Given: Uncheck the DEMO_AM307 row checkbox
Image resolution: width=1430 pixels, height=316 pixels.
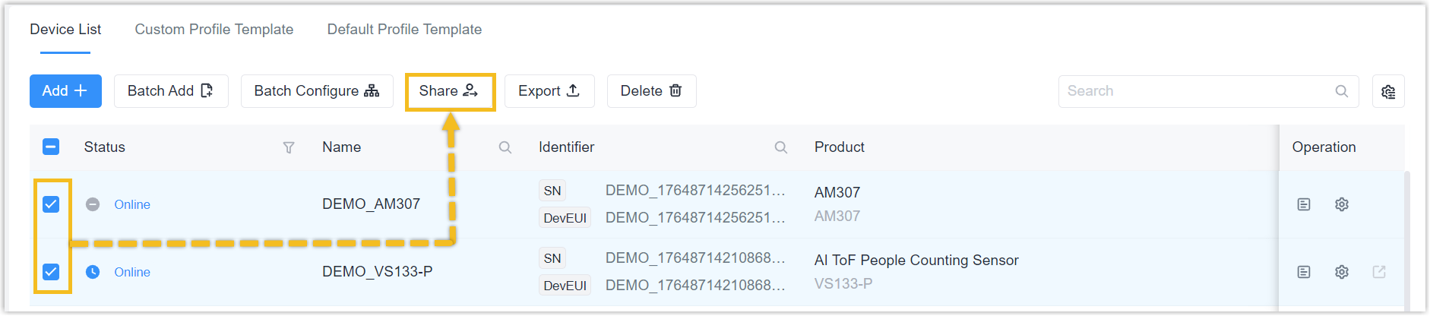Looking at the screenshot, I should 51,204.
